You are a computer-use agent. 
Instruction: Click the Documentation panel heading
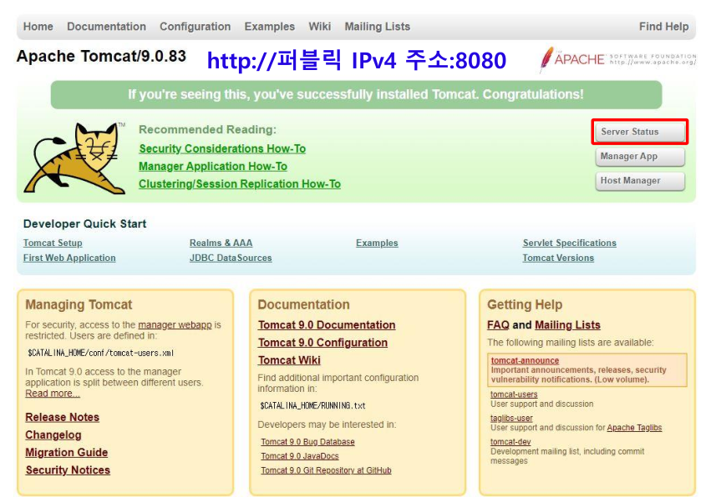tap(303, 304)
